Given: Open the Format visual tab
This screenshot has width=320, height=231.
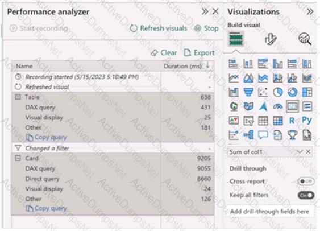Looking at the screenshot, I should 271,39.
